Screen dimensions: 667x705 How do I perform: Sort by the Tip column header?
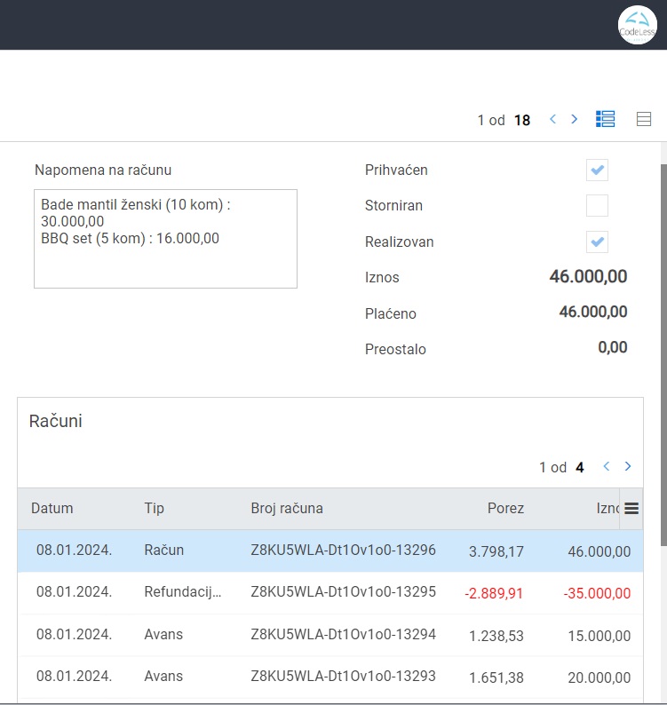point(154,508)
